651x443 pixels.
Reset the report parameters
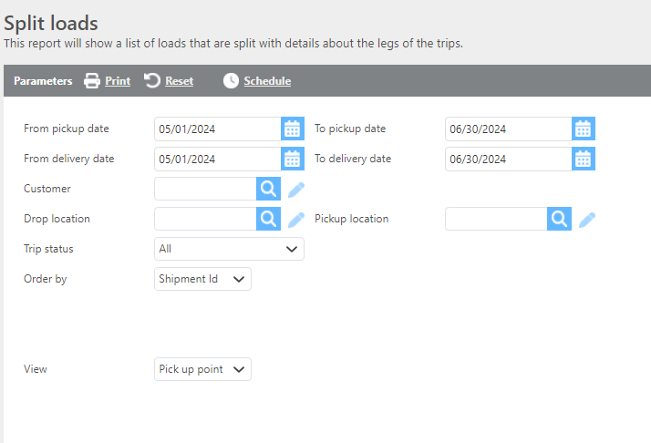[x=170, y=81]
